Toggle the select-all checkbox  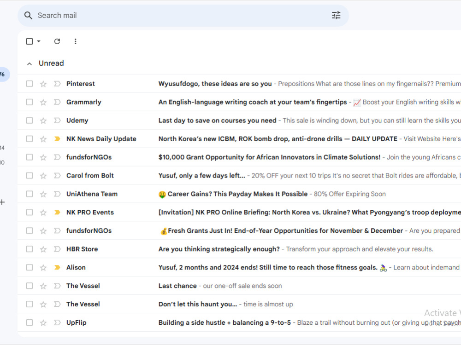(30, 41)
